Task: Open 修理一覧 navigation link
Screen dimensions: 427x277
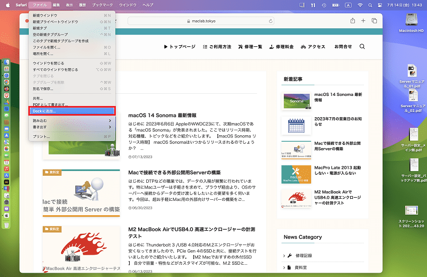Action: click(x=250, y=47)
